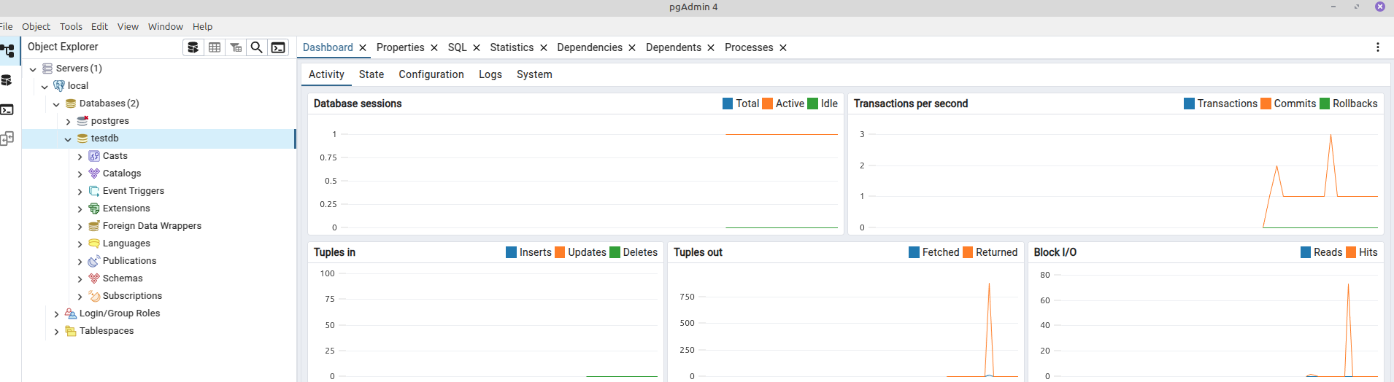
Task: Click the orange Commits legend swatch
Action: [x=1266, y=104]
